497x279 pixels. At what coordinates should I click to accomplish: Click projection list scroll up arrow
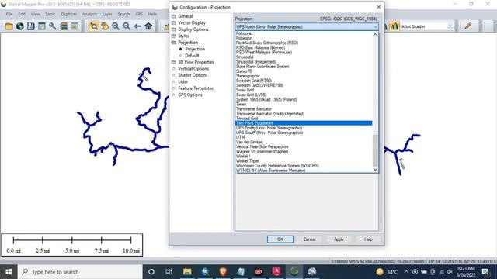[375, 34]
